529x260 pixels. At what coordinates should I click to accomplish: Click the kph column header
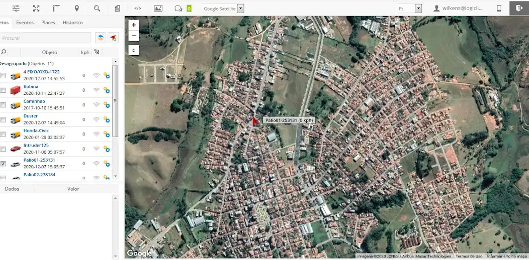click(84, 52)
